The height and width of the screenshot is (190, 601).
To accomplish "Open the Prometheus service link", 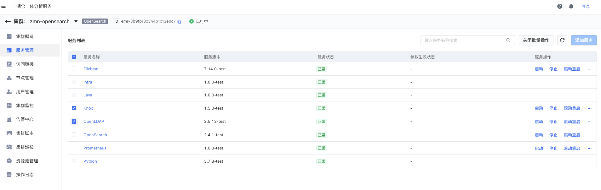I will click(95, 148).
